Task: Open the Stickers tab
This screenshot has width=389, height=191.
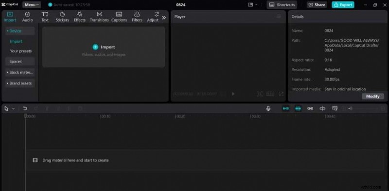Action: click(62, 17)
